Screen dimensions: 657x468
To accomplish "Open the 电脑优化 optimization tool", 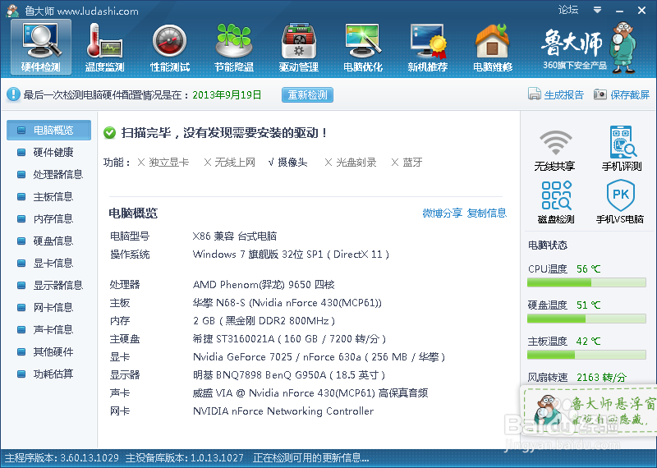I will click(x=363, y=48).
